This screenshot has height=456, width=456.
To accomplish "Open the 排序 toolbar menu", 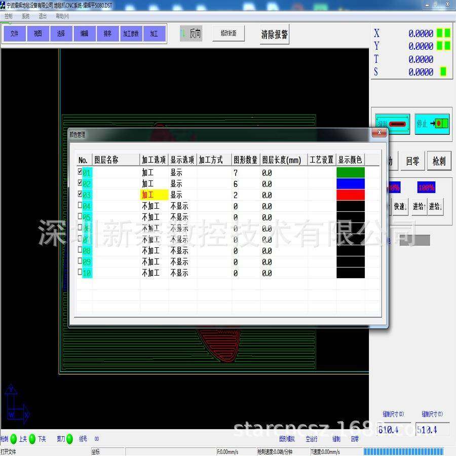I will point(107,34).
